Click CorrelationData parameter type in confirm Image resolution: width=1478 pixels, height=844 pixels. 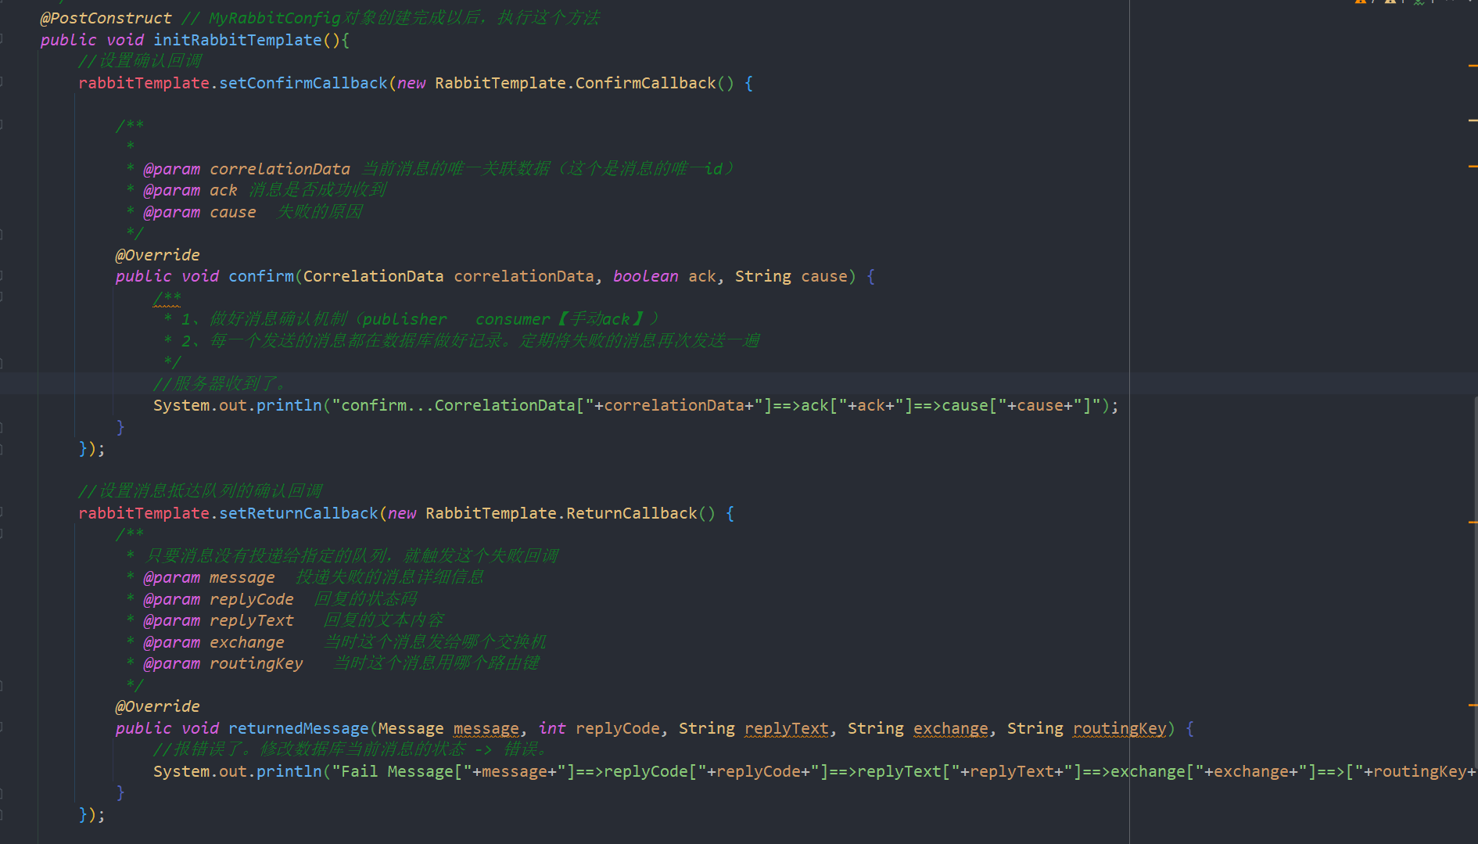pyautogui.click(x=373, y=276)
